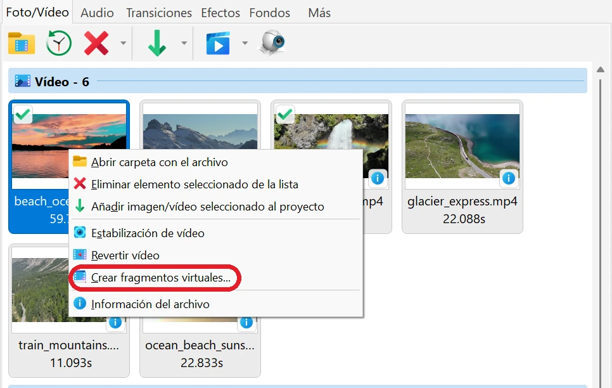Click the red X delete icon in toolbar
The height and width of the screenshot is (388, 612).
[96, 43]
